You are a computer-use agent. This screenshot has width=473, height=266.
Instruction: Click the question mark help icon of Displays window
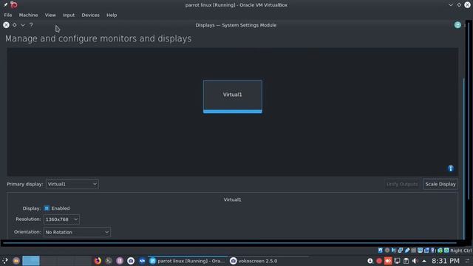click(x=31, y=25)
